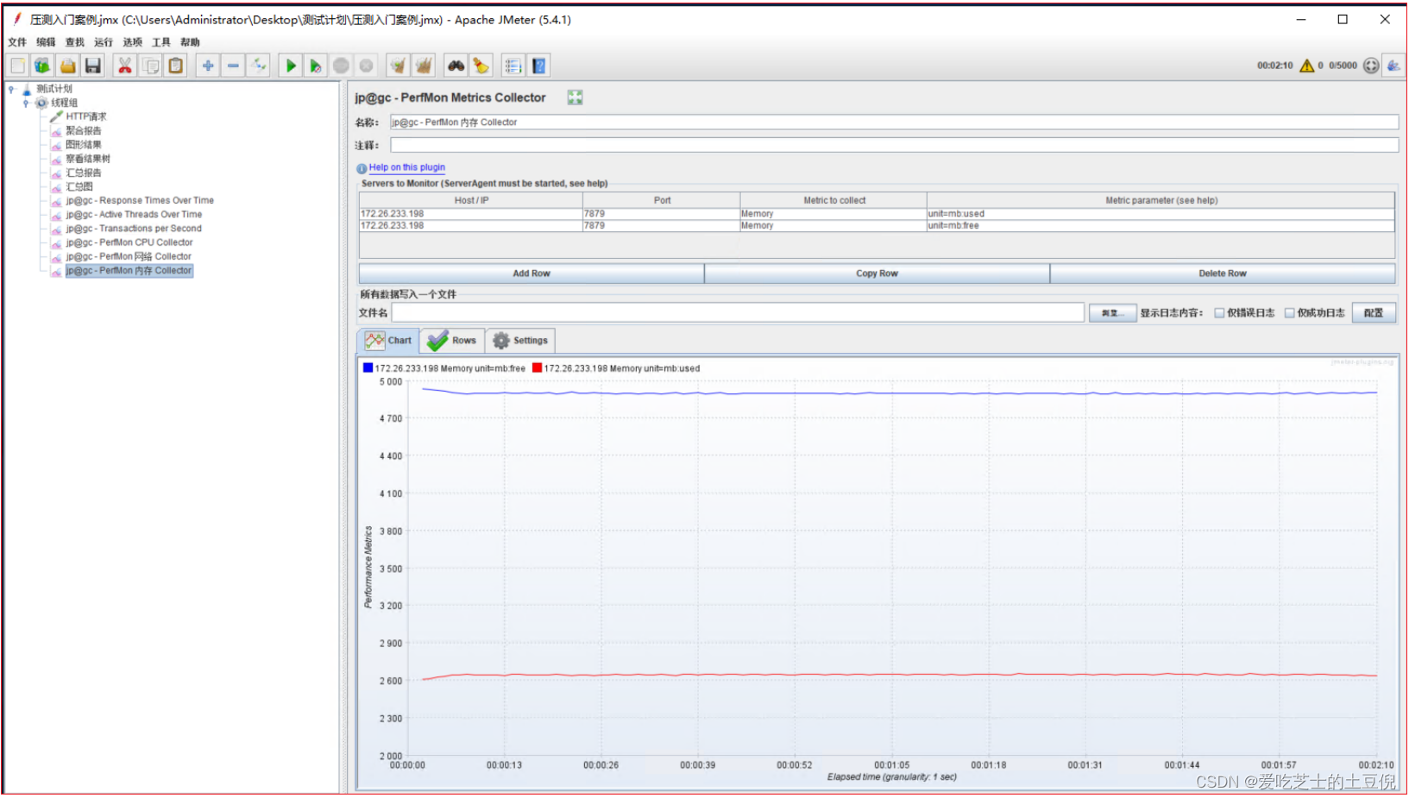This screenshot has height=798, width=1409.
Task: Click the blue mb:free legend swatch
Action: click(x=368, y=368)
